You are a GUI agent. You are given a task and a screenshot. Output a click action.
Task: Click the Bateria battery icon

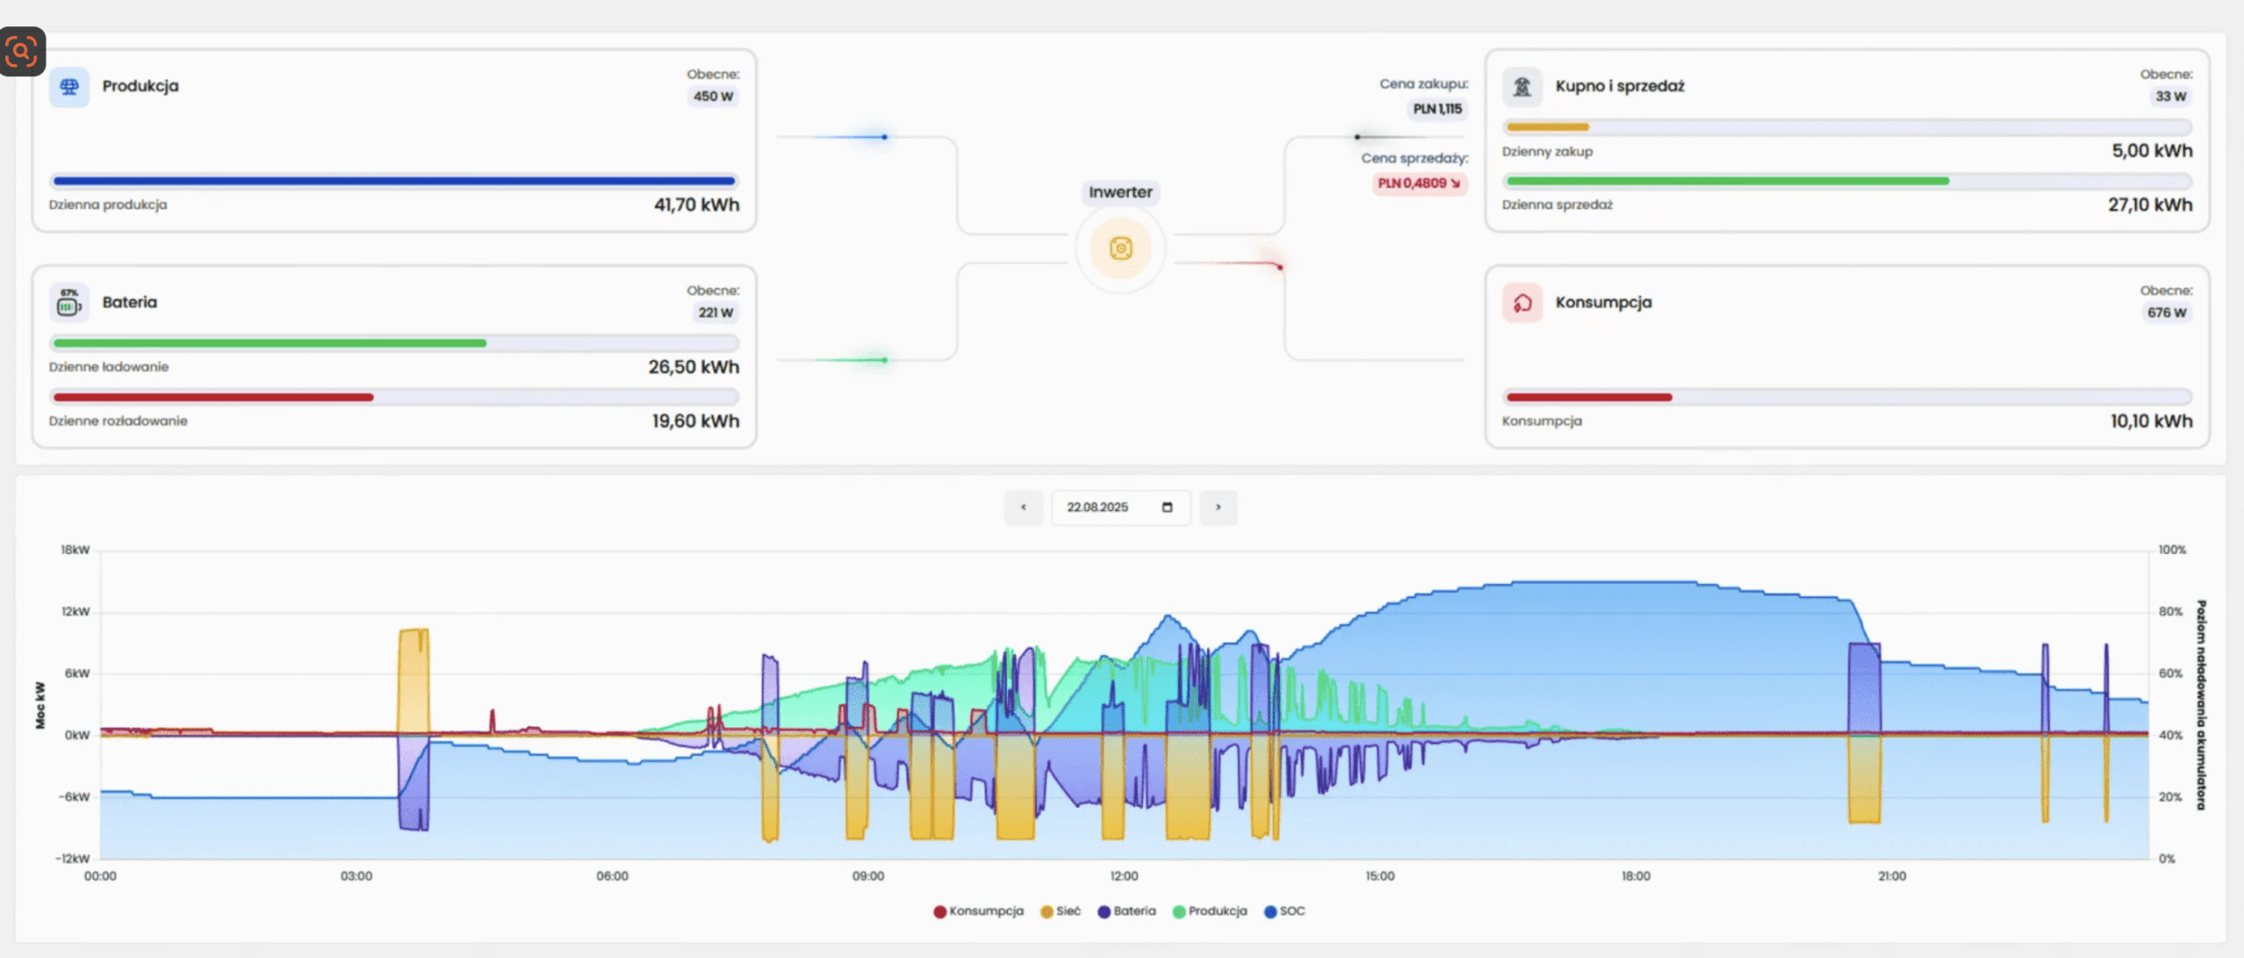[x=68, y=303]
